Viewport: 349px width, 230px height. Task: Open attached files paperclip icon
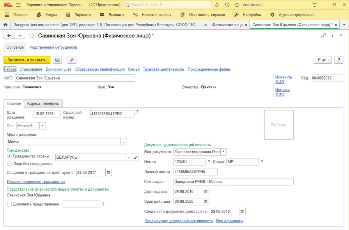click(72, 60)
